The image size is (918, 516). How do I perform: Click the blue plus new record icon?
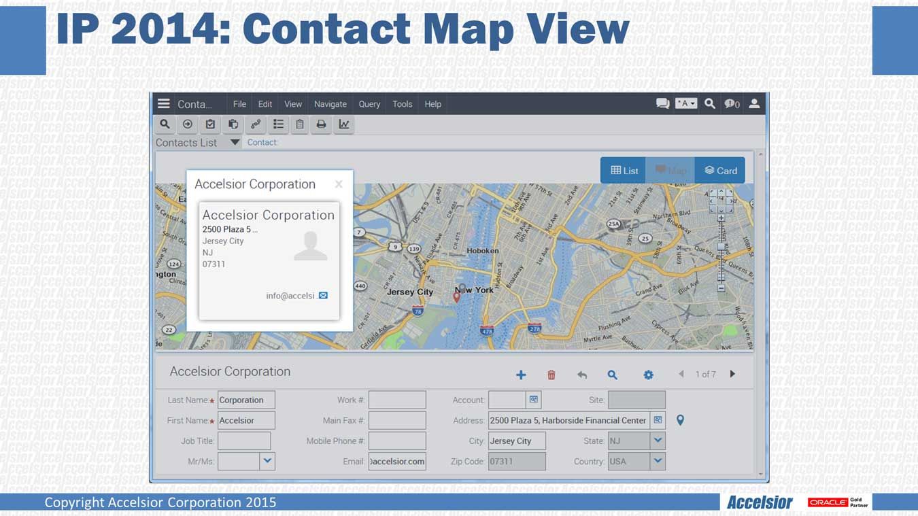(x=521, y=375)
